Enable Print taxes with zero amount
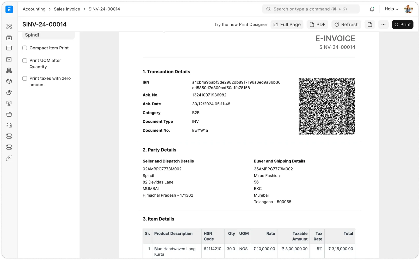The height and width of the screenshot is (260, 420). [24, 78]
